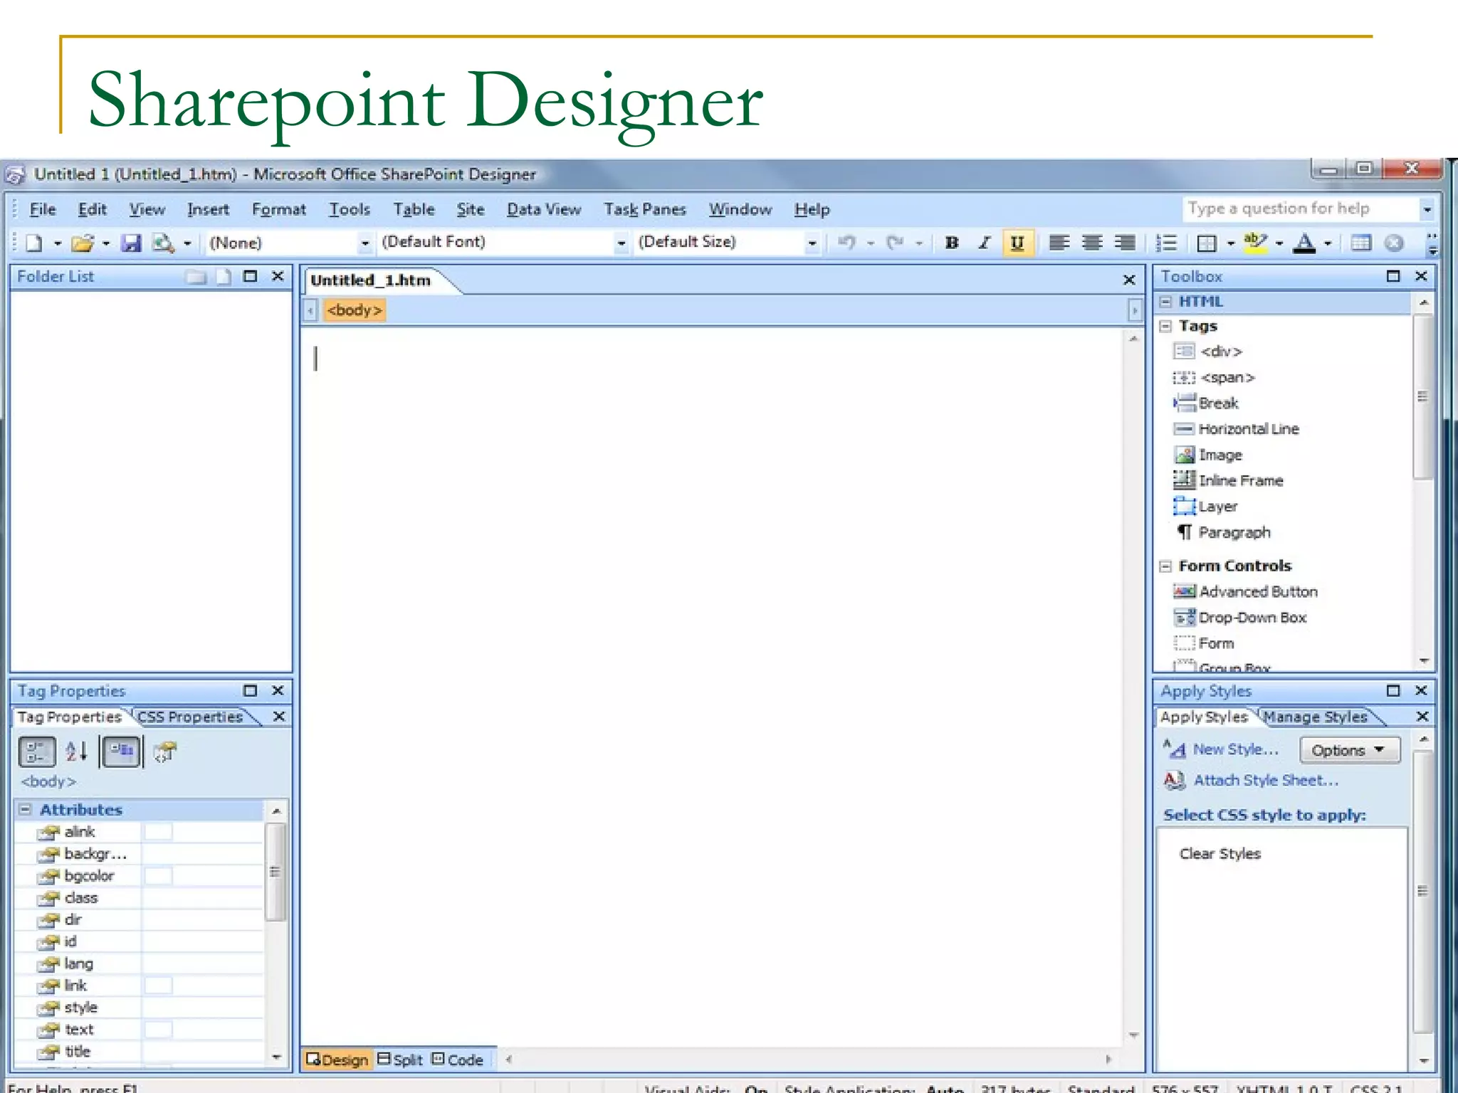
Task: Collapse the Form Controls group
Action: 1165,566
